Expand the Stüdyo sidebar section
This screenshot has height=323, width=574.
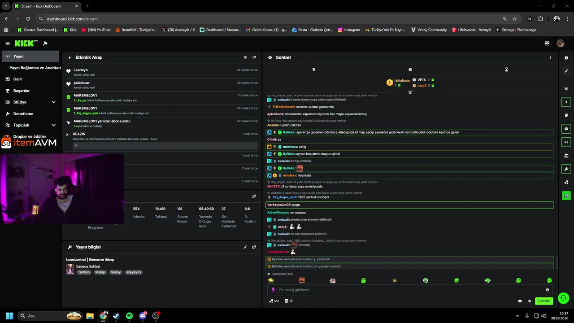point(53,102)
